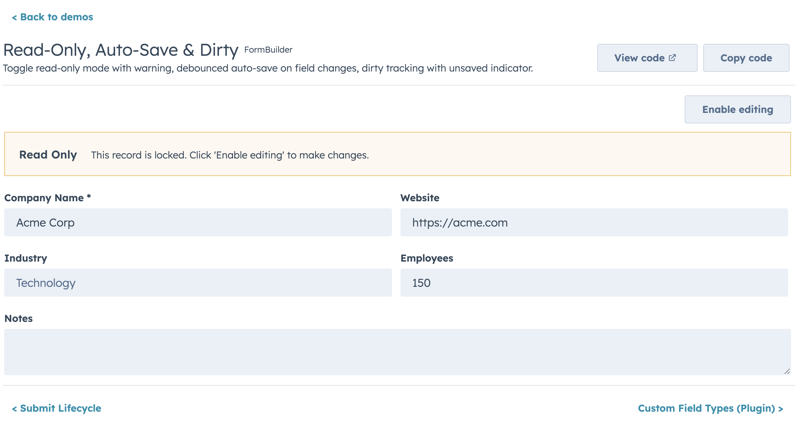
Task: Click the external link icon in View code
Action: 672,58
